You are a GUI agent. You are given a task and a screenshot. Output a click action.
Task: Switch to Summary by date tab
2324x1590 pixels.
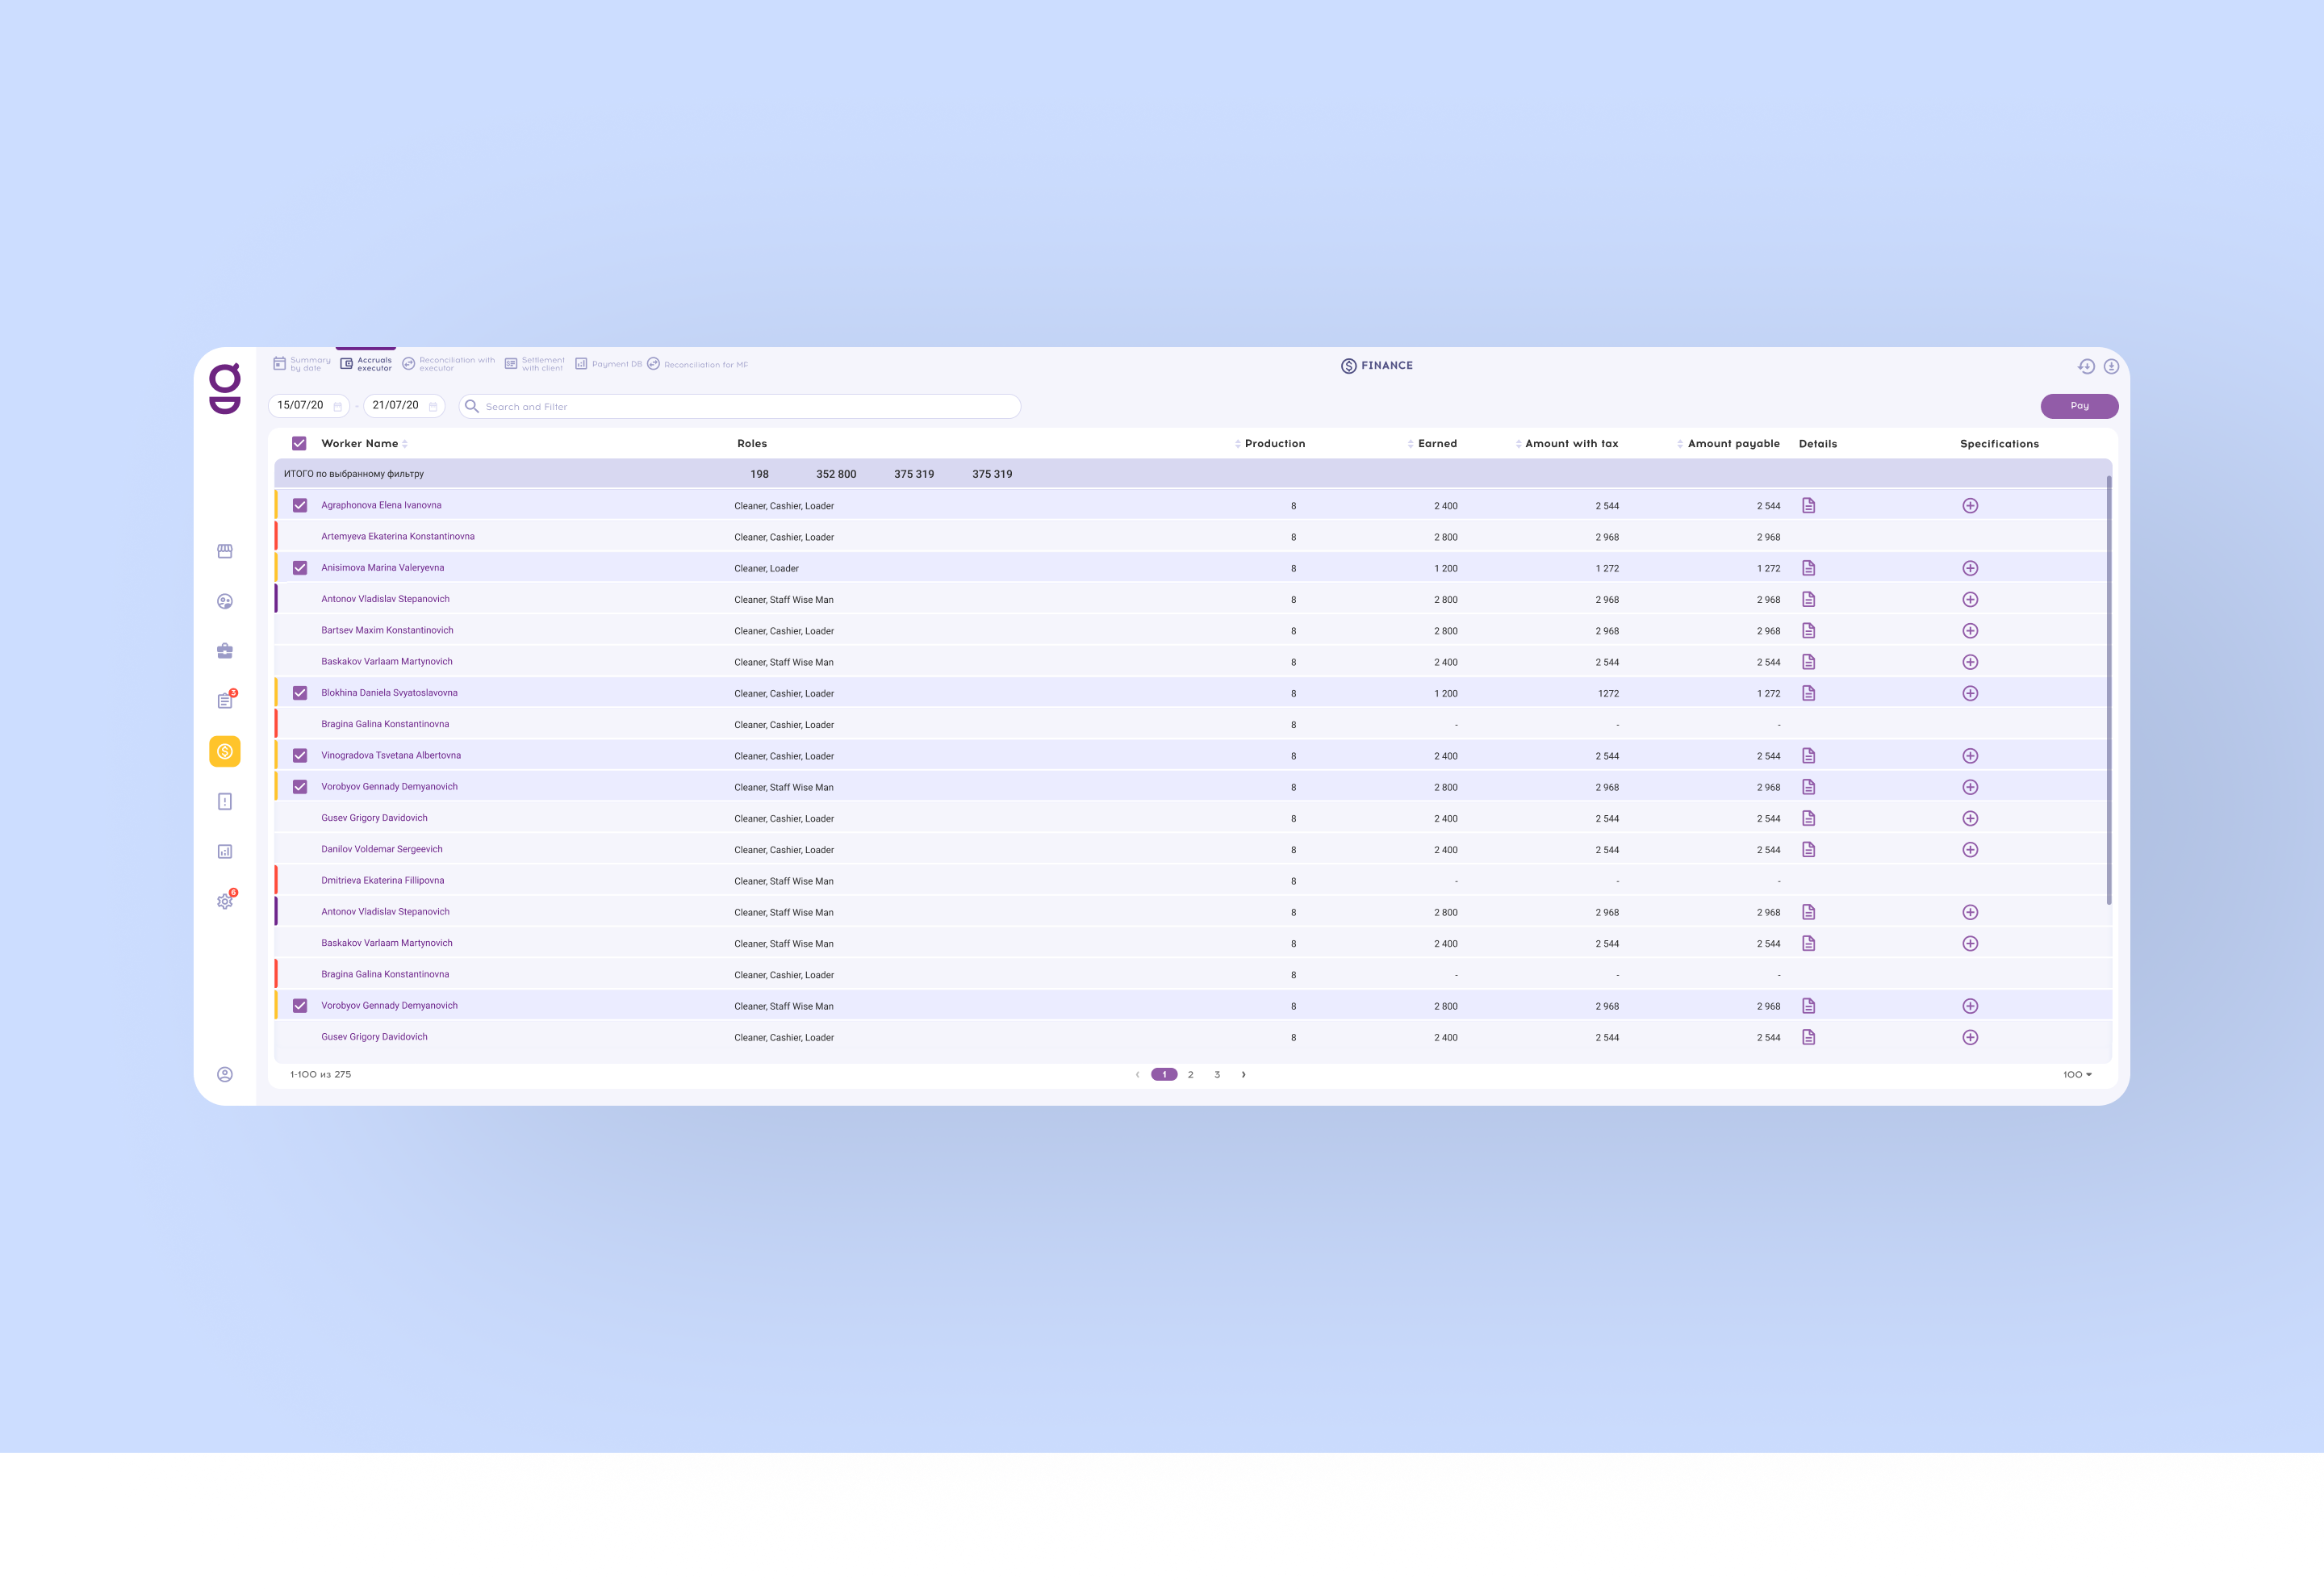[301, 364]
